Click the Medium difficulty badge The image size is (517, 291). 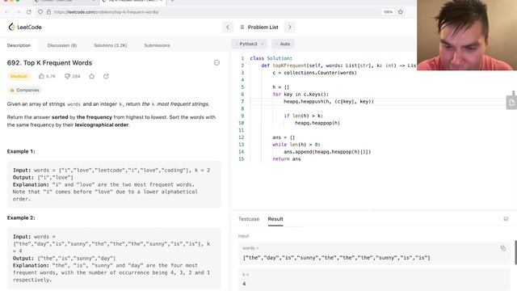[19, 76]
